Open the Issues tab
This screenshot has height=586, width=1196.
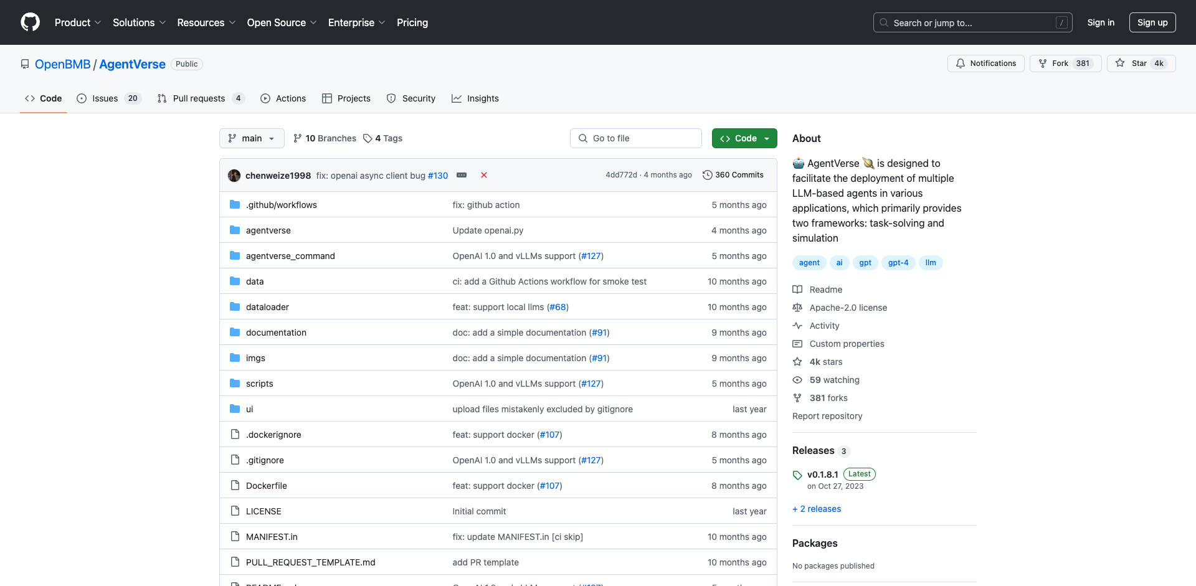click(109, 98)
